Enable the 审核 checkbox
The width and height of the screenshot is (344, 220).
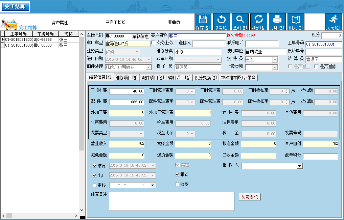click(95, 185)
